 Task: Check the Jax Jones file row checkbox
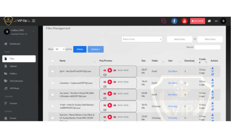[52, 95]
